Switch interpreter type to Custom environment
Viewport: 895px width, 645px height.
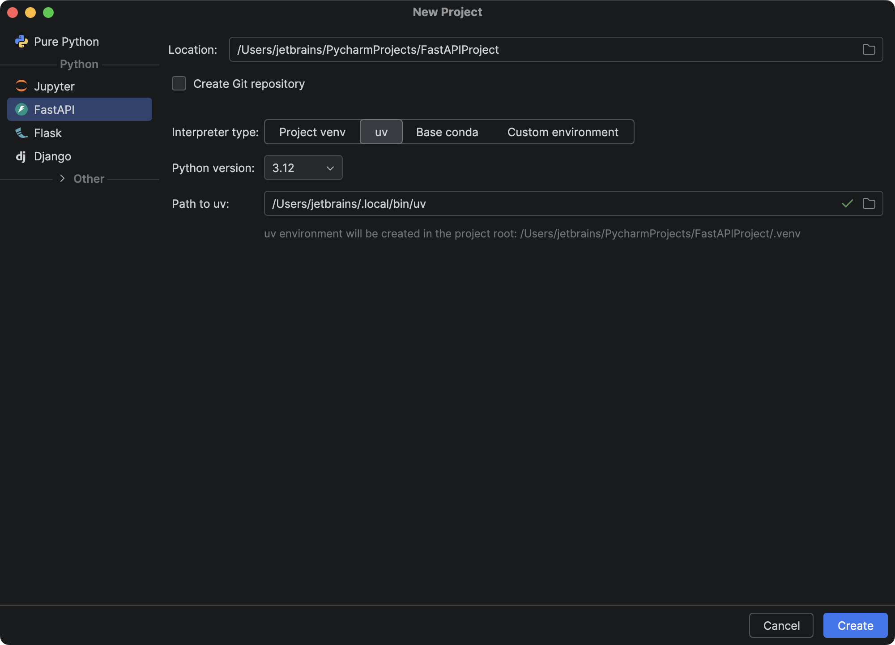click(563, 132)
